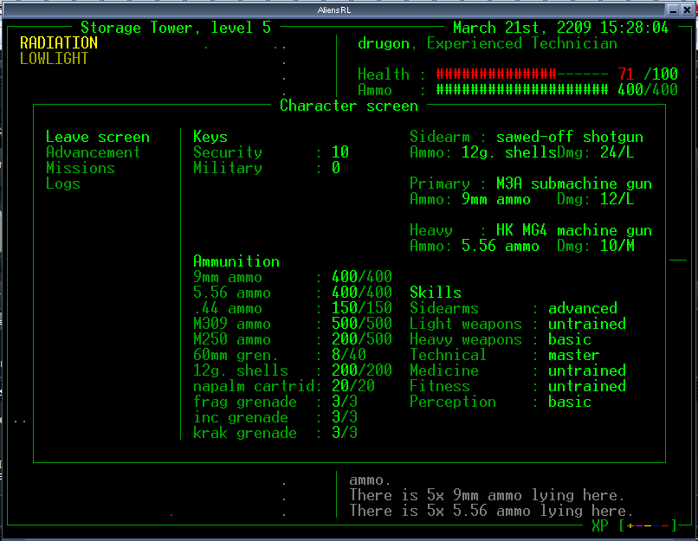Click the 5.56 ammo lying here message

tap(492, 511)
